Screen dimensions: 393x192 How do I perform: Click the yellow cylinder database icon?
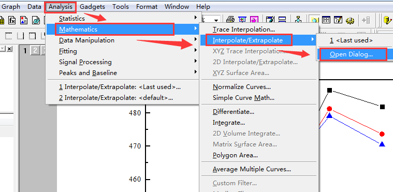(x=388, y=20)
